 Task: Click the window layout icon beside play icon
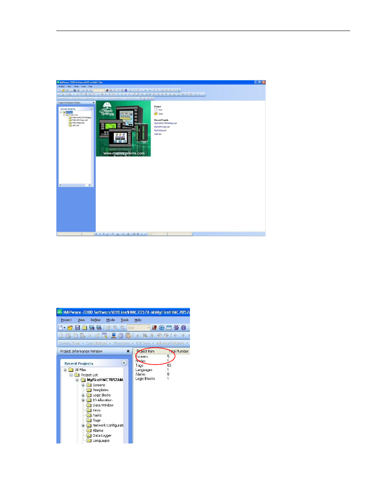click(169, 328)
